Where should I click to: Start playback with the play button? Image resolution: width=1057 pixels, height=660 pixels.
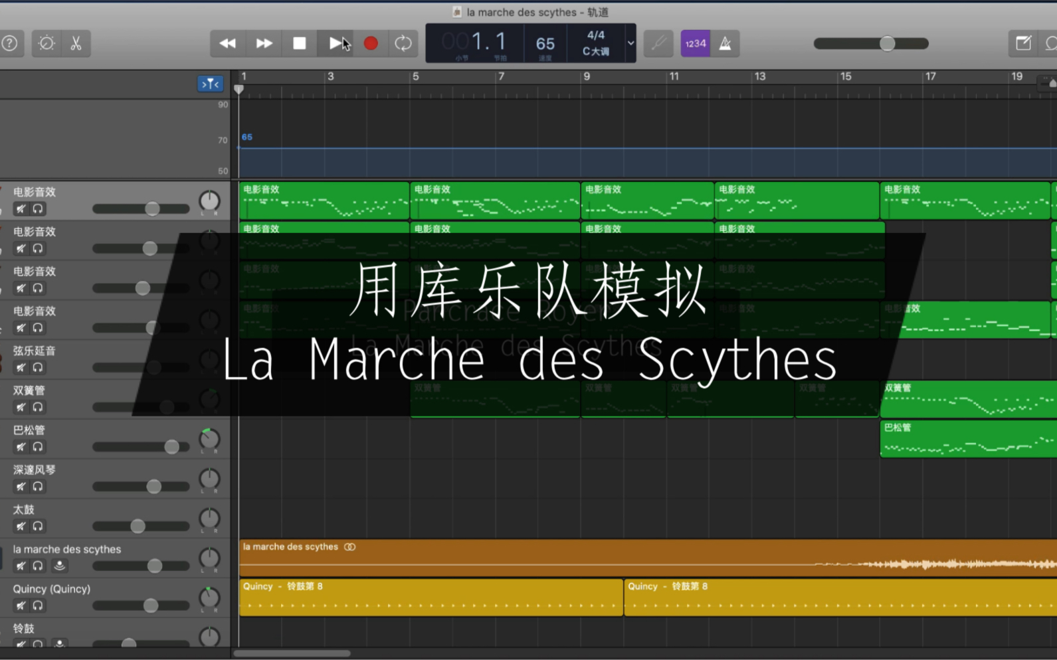click(336, 43)
